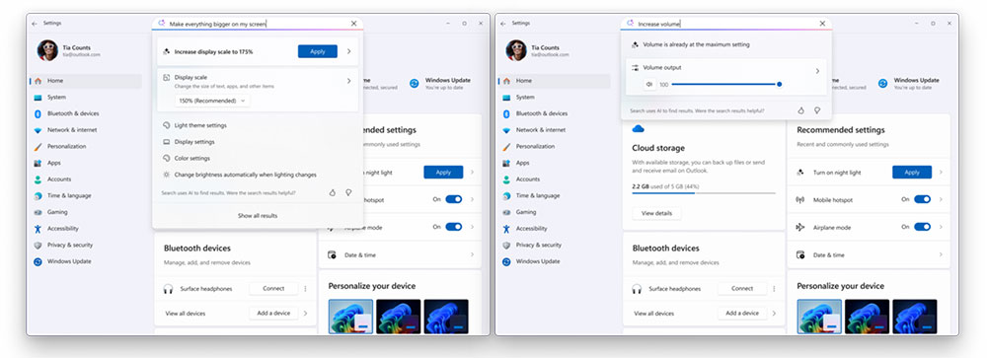Open Time & language in left window sidebar
987x358 pixels.
[86, 195]
